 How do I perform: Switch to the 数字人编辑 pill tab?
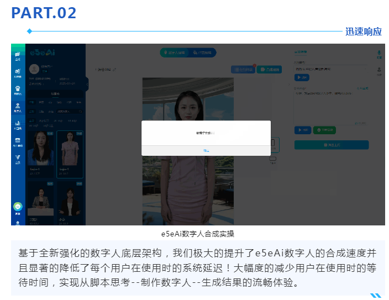[x=175, y=52]
